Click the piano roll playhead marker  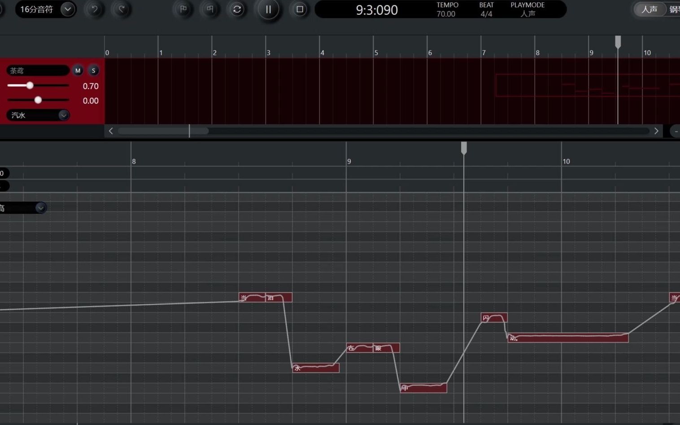coord(464,148)
